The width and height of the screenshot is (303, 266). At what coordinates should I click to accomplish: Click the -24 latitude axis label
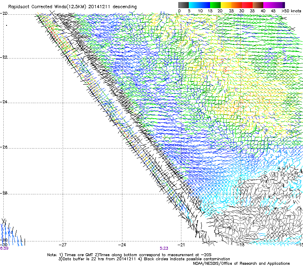[4, 102]
